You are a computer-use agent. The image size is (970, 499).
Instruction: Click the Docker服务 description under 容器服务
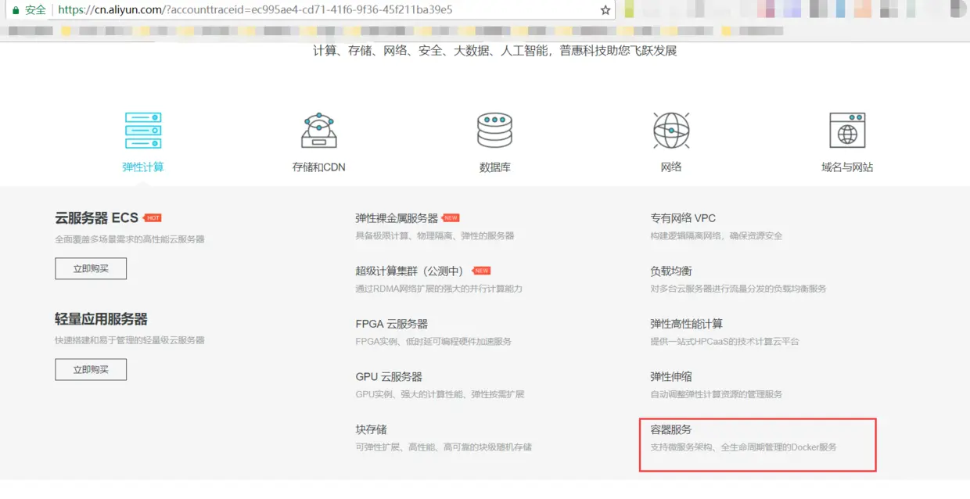744,447
